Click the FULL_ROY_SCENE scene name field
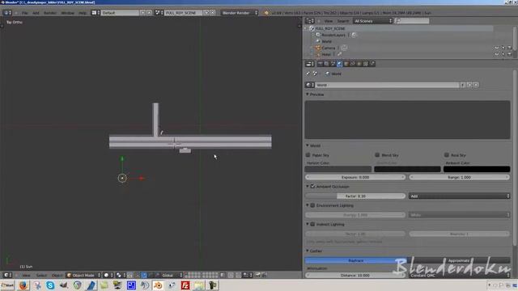 pyautogui.click(x=184, y=13)
